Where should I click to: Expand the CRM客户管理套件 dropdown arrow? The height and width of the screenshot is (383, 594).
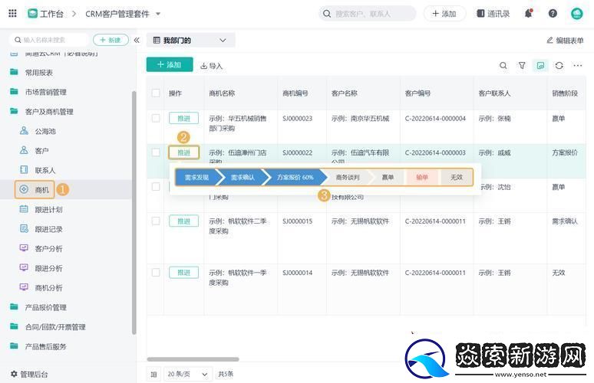tap(158, 14)
